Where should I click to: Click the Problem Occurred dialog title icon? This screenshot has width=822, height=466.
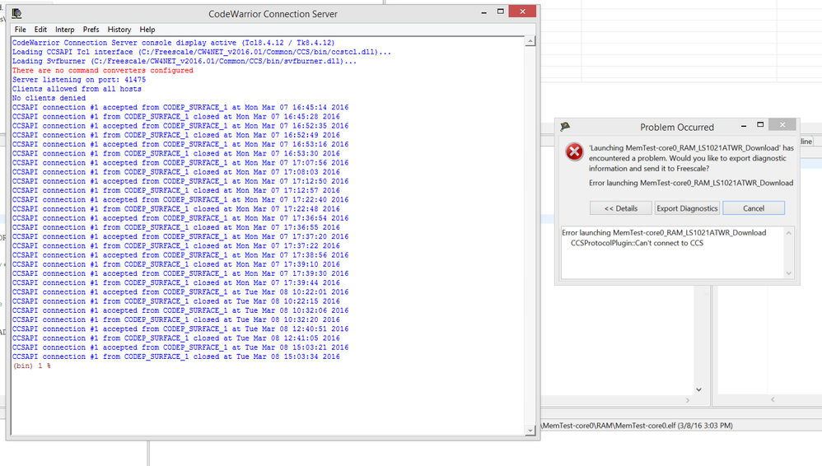[565, 127]
